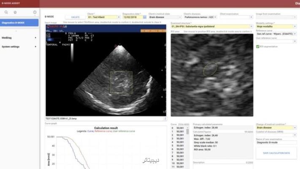Click the Name of new examination field

pos(276,142)
